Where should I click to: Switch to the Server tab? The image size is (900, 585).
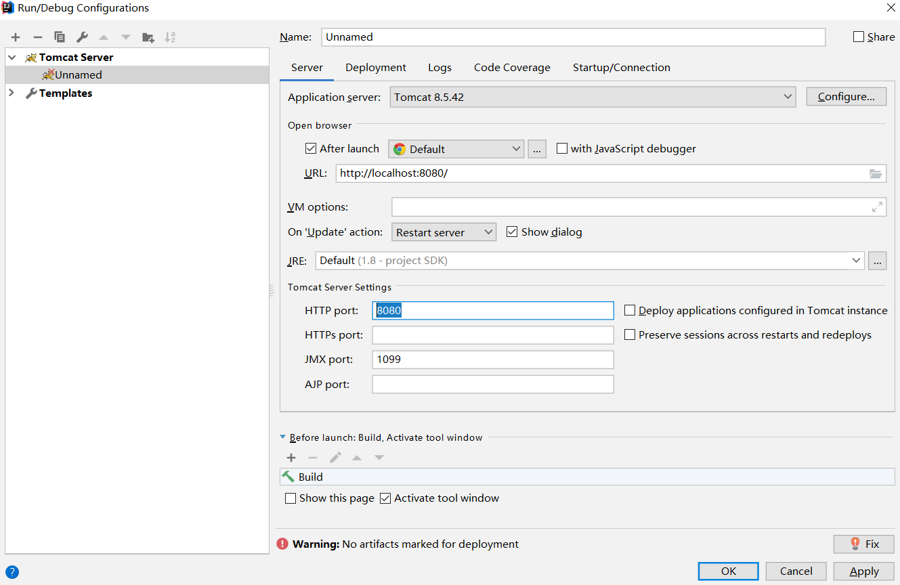307,68
